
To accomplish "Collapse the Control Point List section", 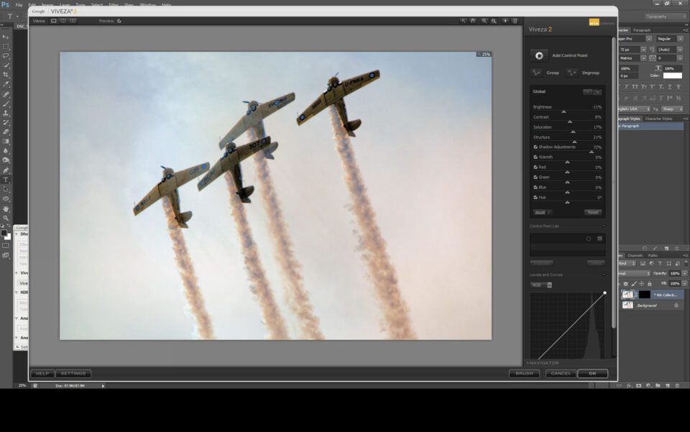I will 603,226.
